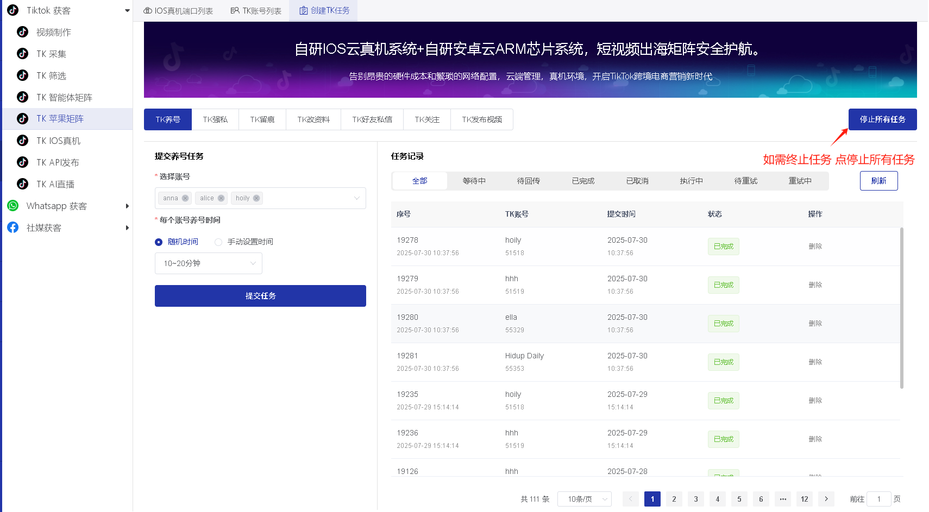Click the 停止所有任务 button
Image resolution: width=929 pixels, height=512 pixels.
(x=882, y=119)
